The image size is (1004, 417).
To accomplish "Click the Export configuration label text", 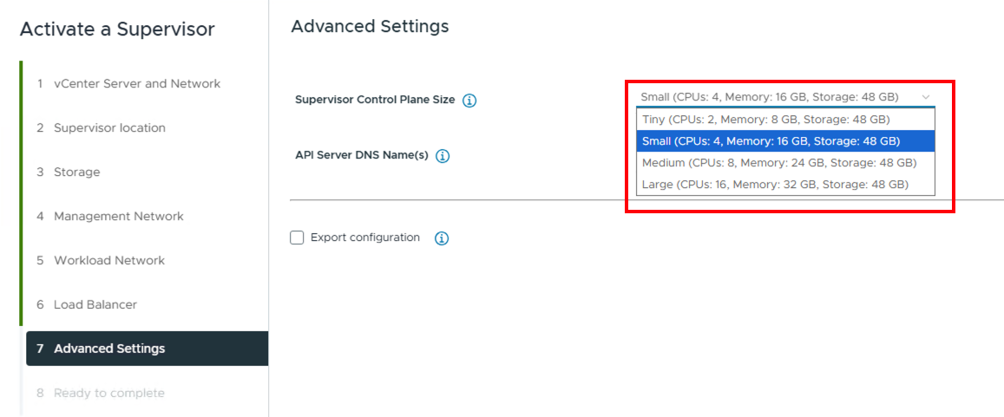I will pos(365,238).
